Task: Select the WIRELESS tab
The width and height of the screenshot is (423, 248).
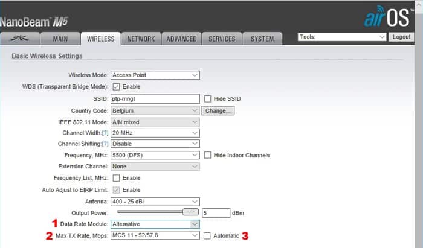Action: [101, 39]
